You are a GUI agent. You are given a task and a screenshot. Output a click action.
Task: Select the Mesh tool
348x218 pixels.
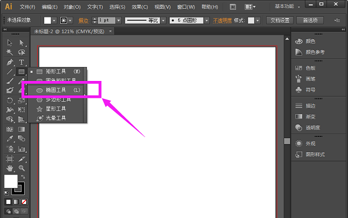(9, 129)
